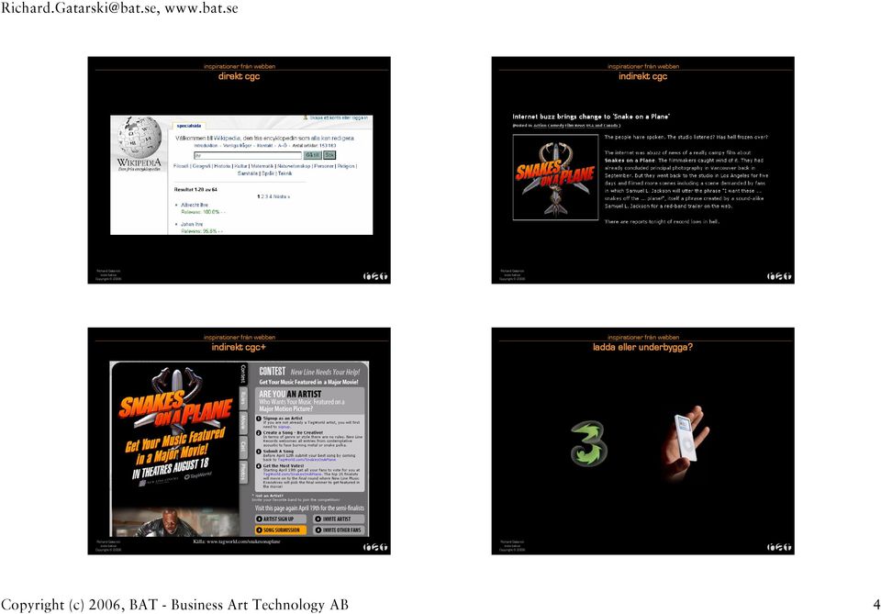Viewport: 881px width, 614px height.
Task: Click the 'INVITE OTHER FANS' button
Action: (339, 530)
